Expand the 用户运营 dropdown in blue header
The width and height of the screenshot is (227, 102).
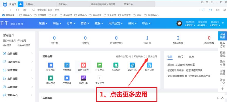click(116, 23)
